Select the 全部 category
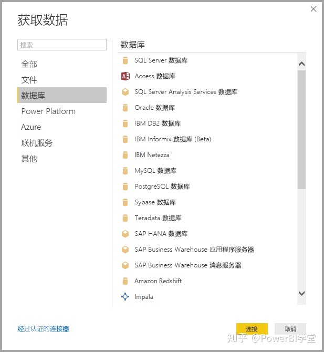 (x=62, y=64)
